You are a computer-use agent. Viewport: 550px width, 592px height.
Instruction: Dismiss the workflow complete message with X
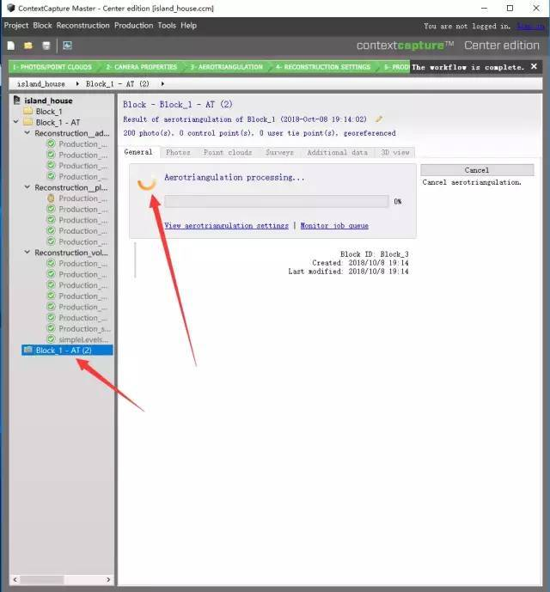tap(534, 66)
